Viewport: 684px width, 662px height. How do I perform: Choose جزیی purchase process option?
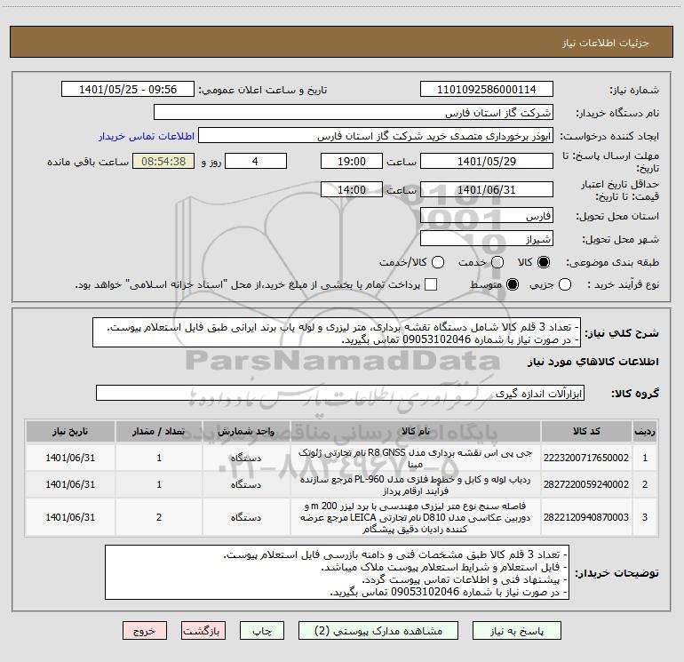[565, 284]
